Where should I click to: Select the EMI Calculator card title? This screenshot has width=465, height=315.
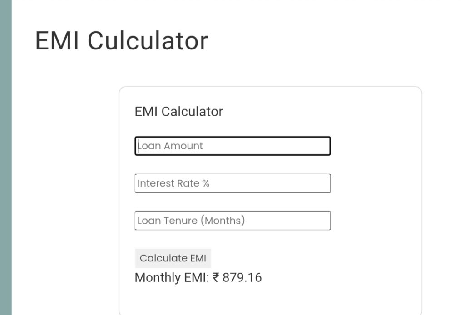tap(179, 112)
